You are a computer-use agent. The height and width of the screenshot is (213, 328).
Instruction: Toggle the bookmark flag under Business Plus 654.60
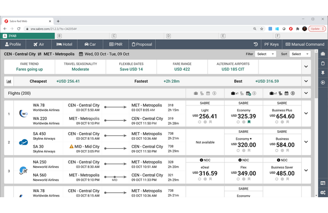(x=288, y=122)
